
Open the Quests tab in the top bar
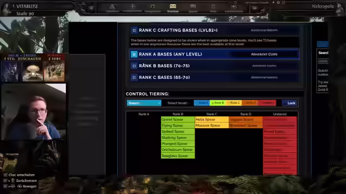(x=193, y=8)
